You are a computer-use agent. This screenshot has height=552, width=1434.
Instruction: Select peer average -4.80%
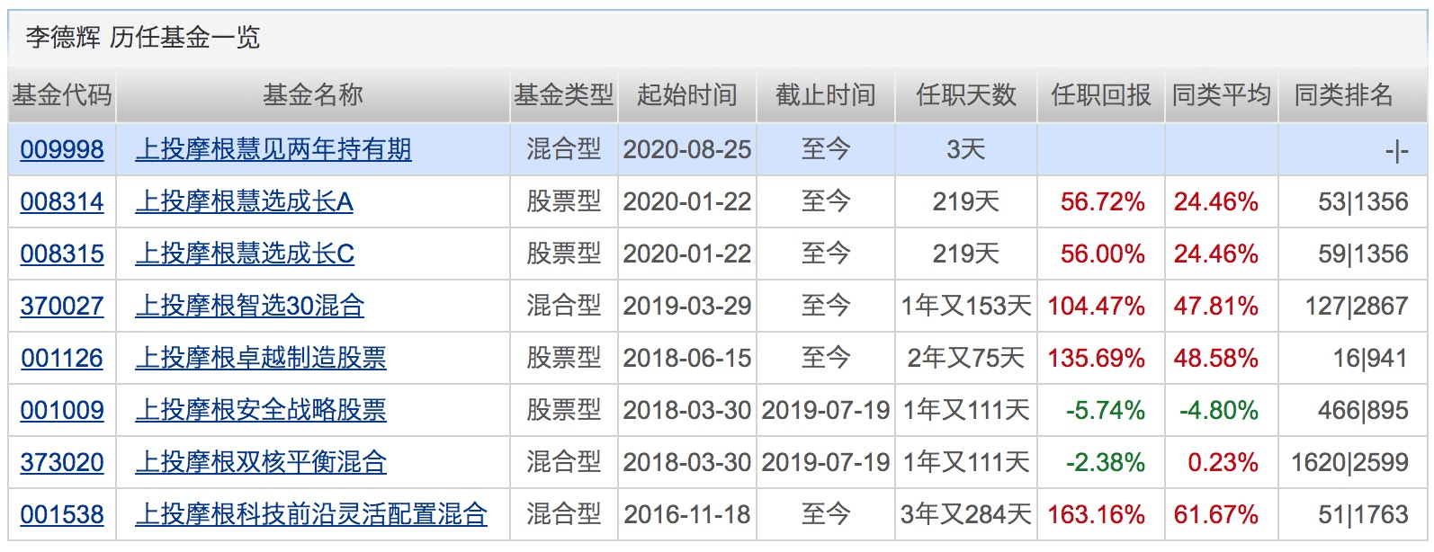pyautogui.click(x=1219, y=410)
